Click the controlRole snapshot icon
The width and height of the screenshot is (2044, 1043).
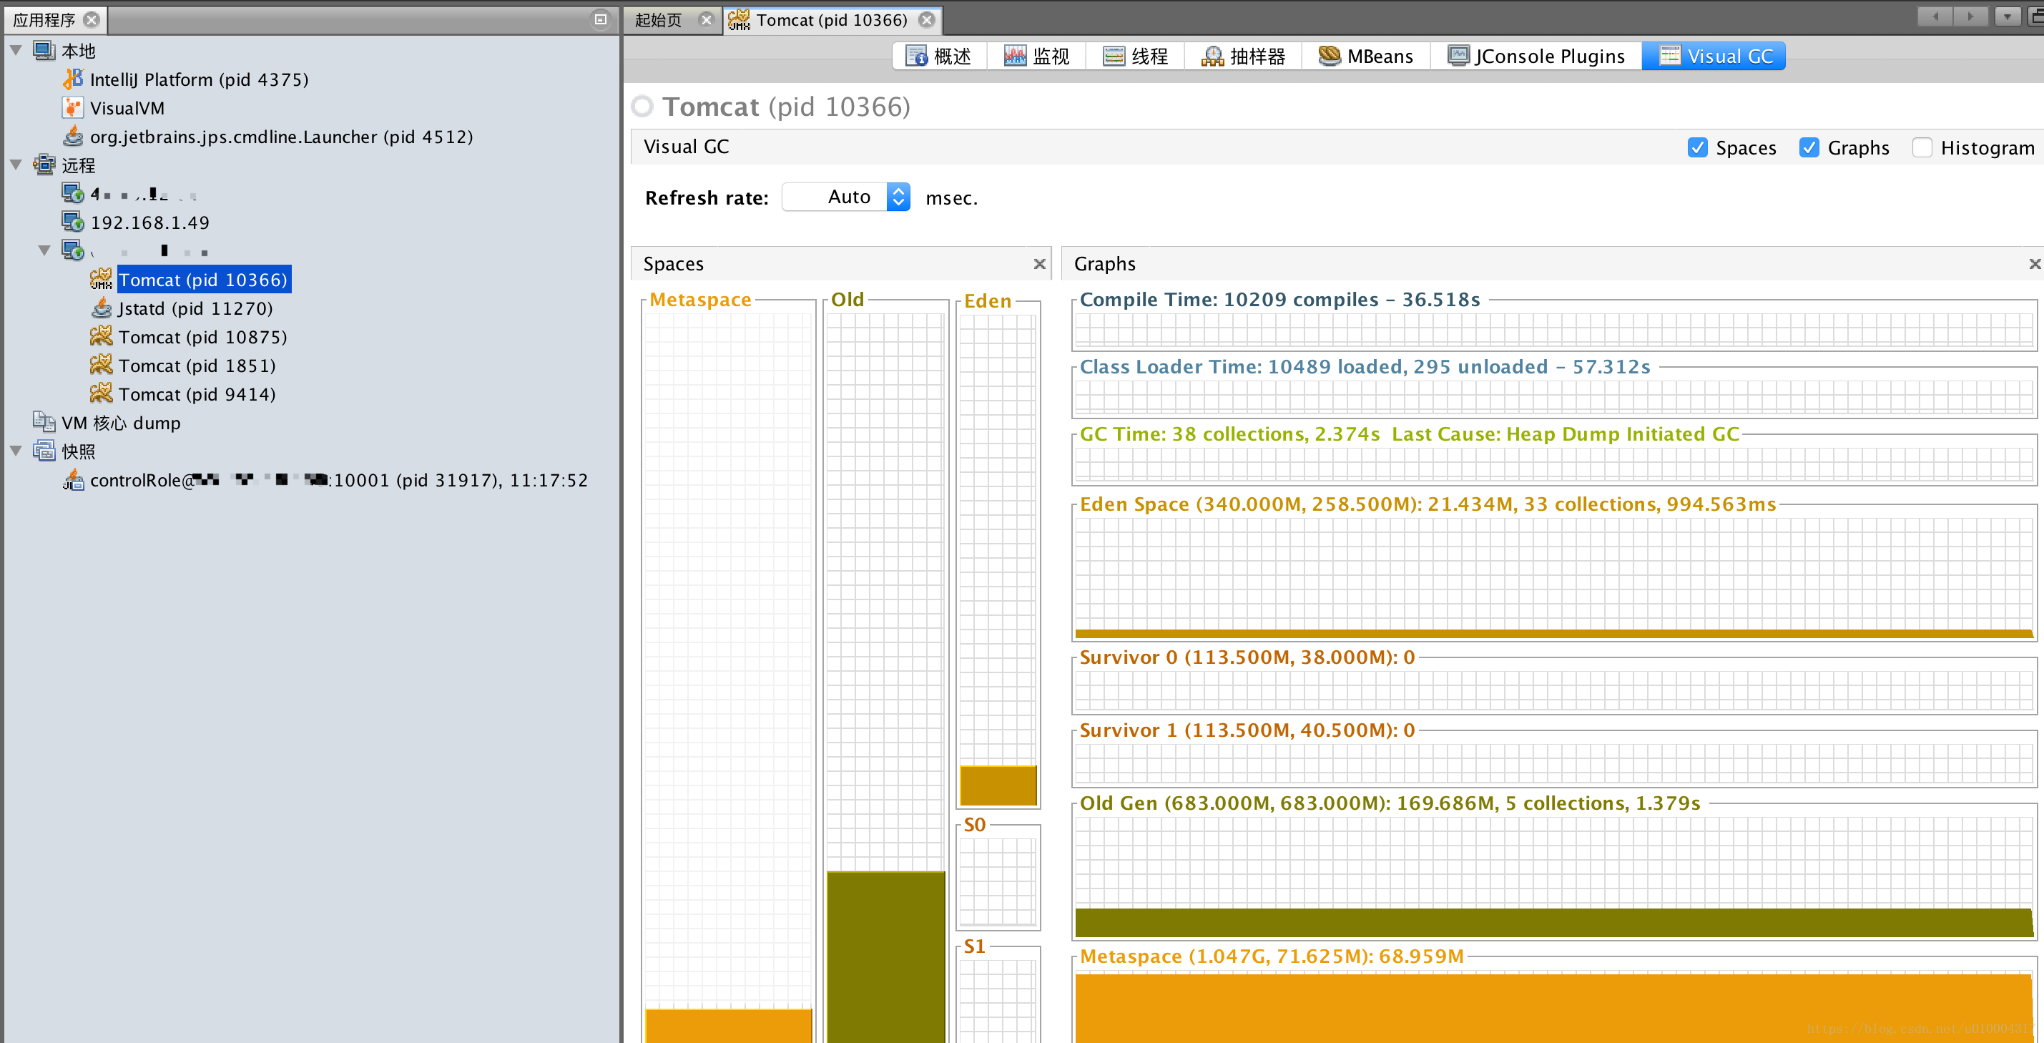pyautogui.click(x=73, y=479)
